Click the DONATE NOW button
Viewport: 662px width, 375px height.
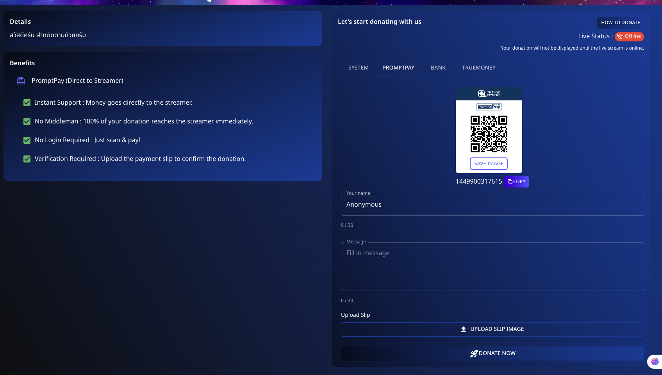[x=492, y=354]
